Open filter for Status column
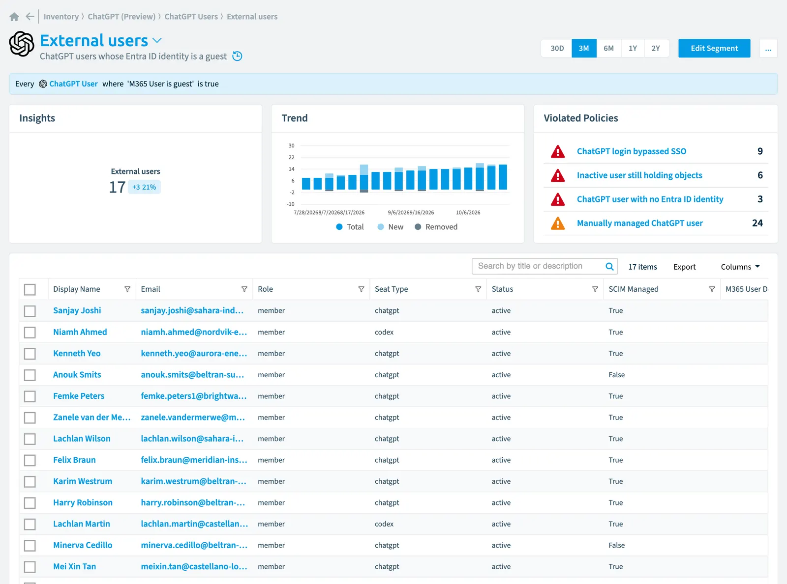The image size is (787, 584). click(595, 289)
